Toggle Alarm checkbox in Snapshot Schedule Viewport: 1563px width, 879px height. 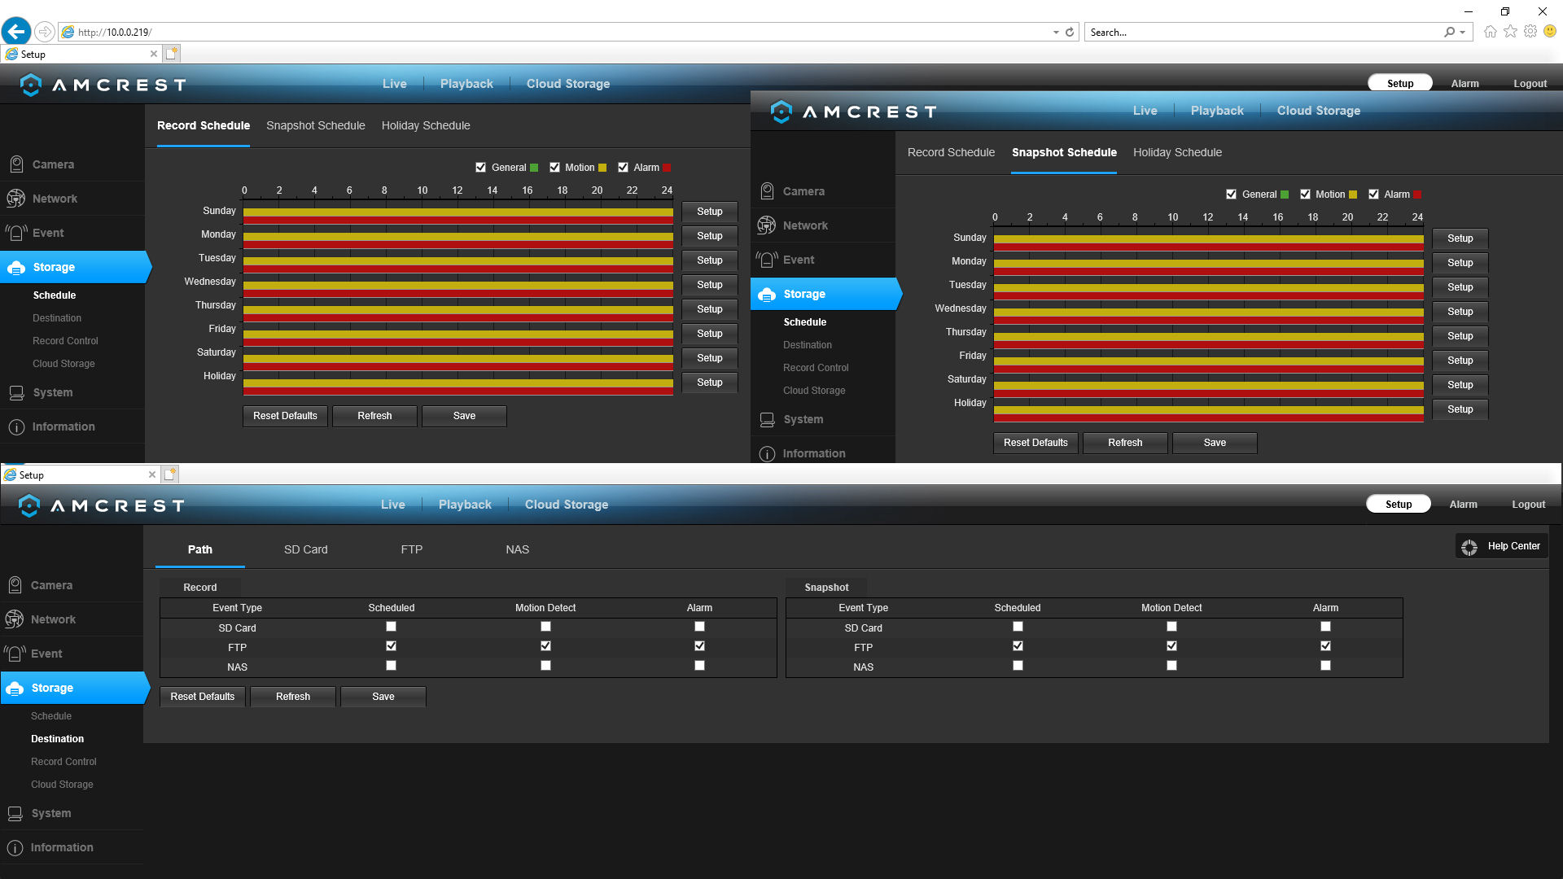coord(1373,195)
